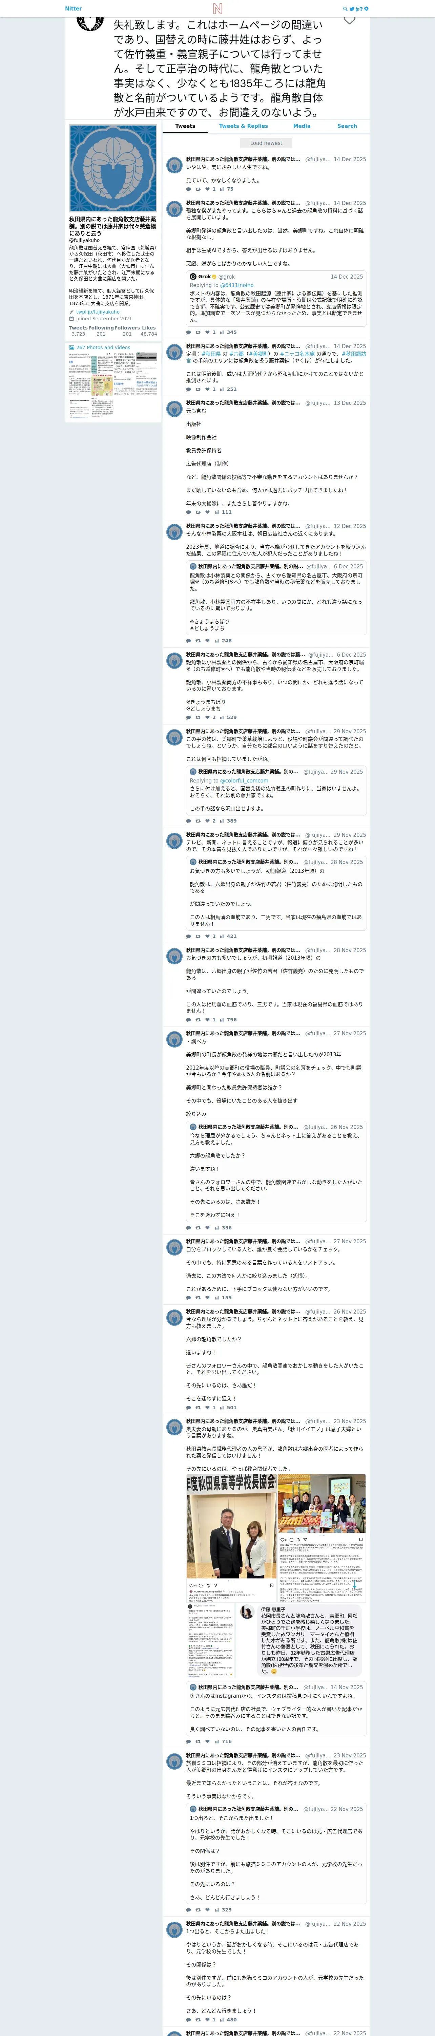Click the Tweets count 3,723

pos(78,334)
